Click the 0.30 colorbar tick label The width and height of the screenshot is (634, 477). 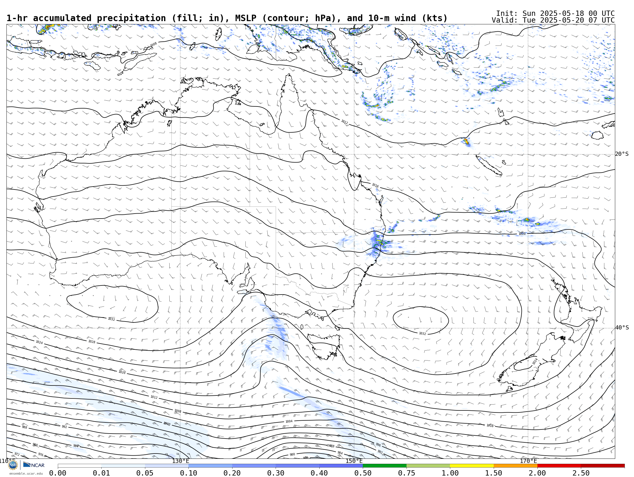(276, 473)
